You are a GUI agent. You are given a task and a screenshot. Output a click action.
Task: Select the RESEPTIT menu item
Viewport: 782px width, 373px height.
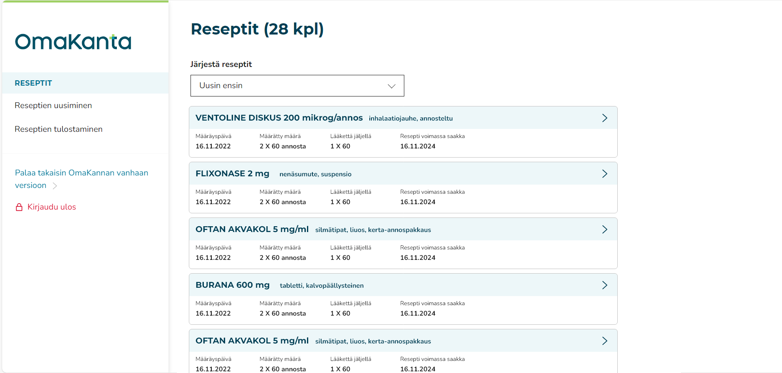[85, 83]
